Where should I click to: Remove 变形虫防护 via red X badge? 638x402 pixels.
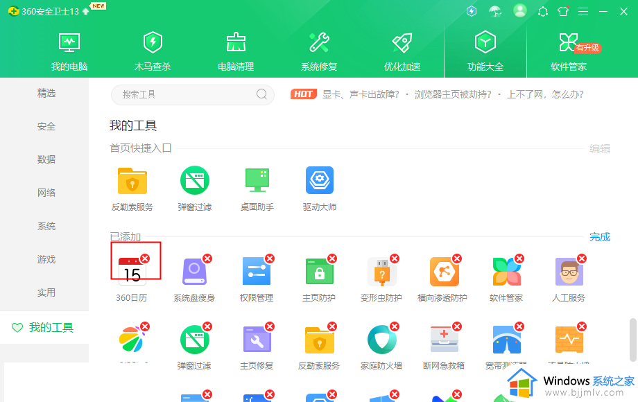(x=395, y=259)
